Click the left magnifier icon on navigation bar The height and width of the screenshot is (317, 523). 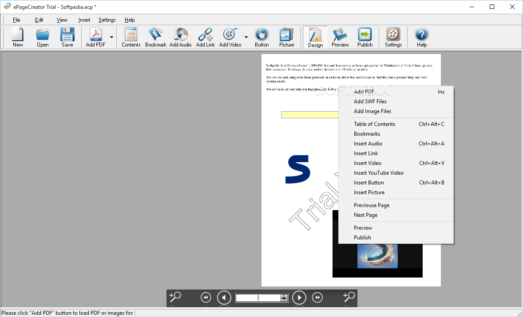[x=175, y=297]
